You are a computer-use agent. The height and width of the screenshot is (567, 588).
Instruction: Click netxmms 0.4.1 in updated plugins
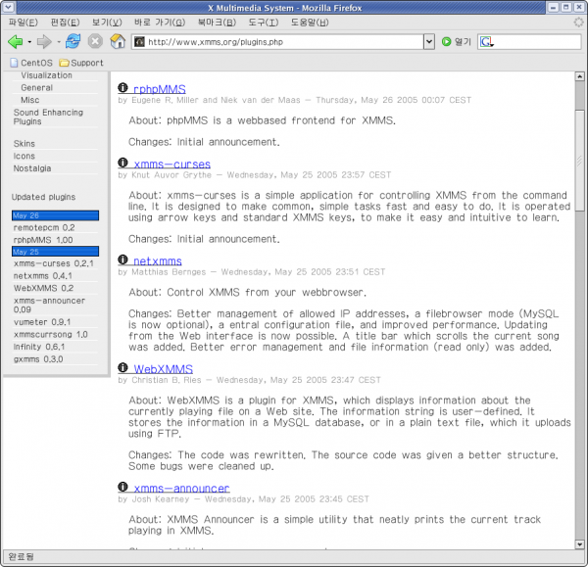point(43,276)
